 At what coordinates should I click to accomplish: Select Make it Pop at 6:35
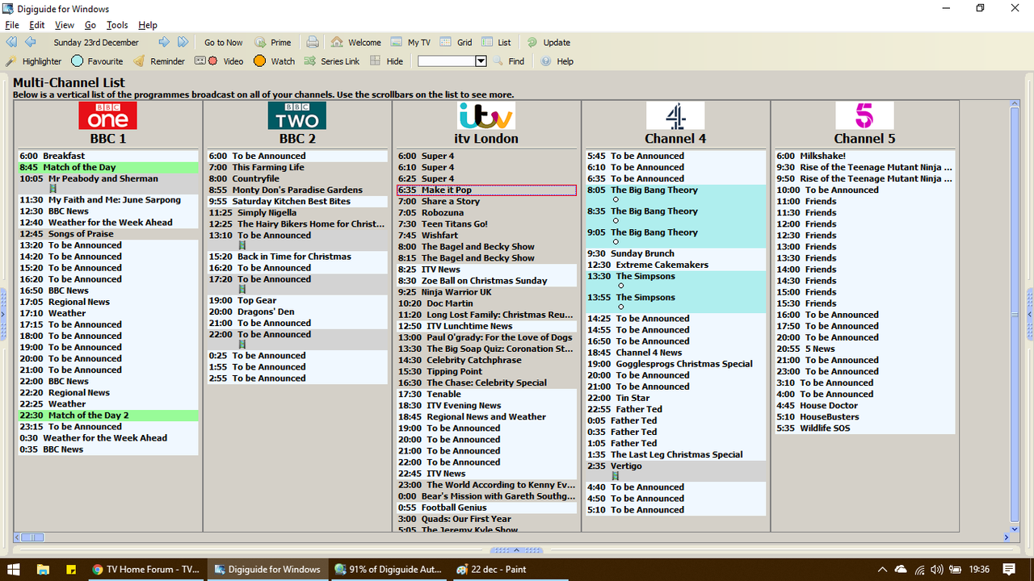click(x=486, y=190)
